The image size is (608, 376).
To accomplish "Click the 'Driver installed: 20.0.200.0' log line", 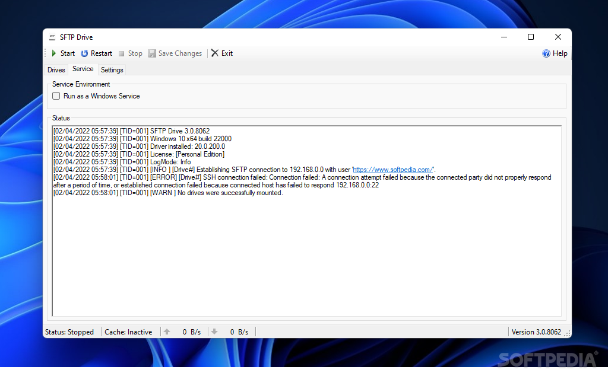I will click(x=139, y=146).
